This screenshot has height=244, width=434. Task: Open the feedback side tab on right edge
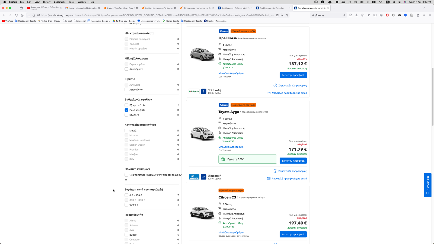point(428,185)
